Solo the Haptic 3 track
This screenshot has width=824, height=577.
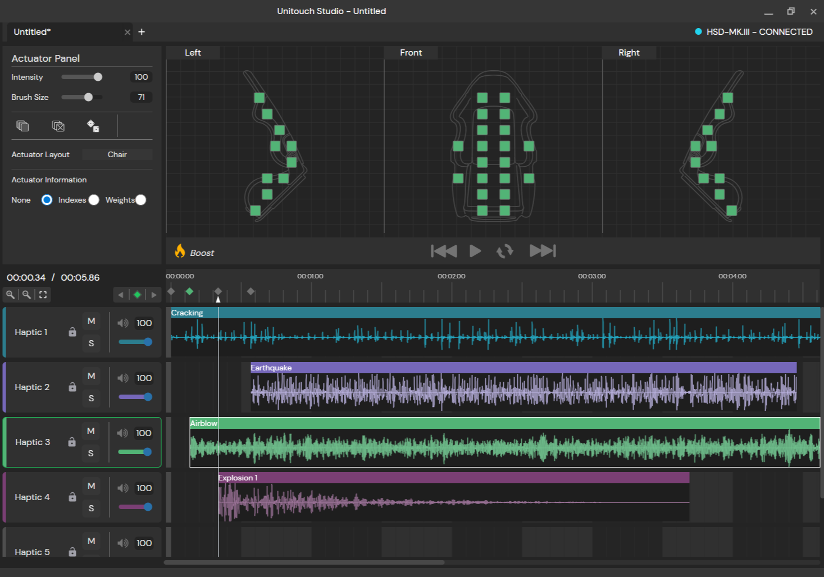point(91,453)
